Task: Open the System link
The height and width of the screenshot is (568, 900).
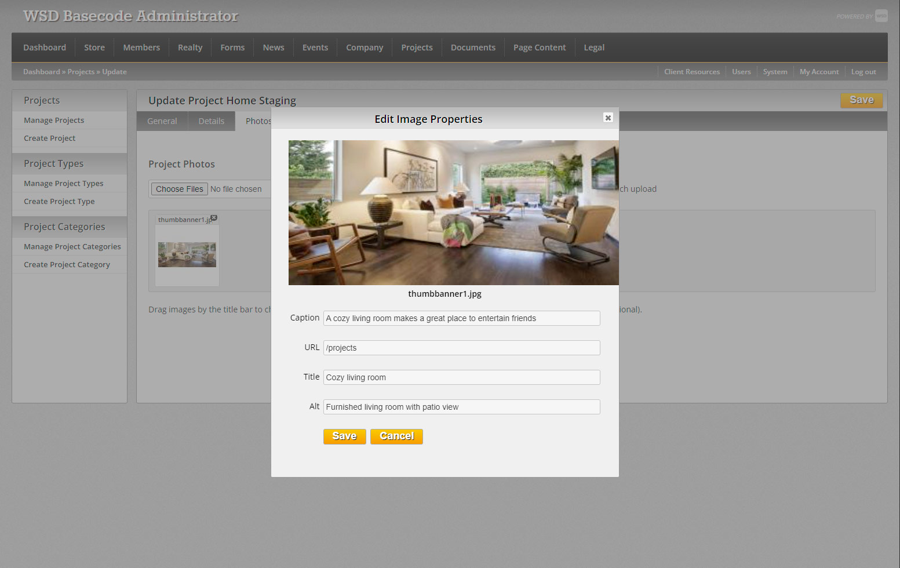Action: (x=775, y=72)
